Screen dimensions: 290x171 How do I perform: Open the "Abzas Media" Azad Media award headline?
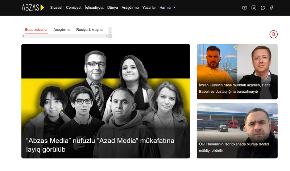tap(100, 145)
